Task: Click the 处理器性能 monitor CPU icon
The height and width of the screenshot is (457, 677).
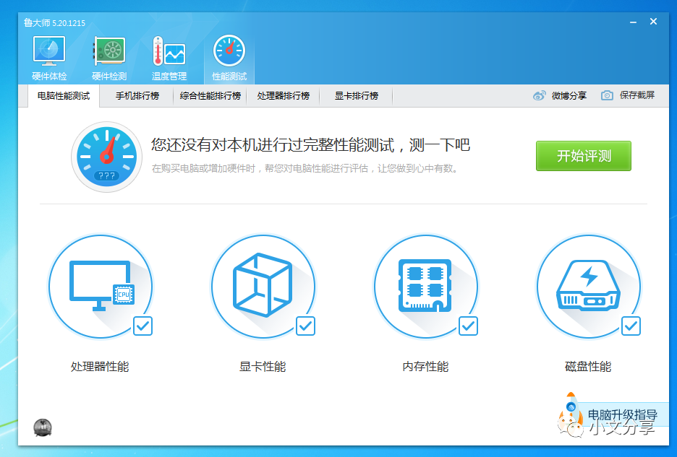Action: [x=101, y=287]
